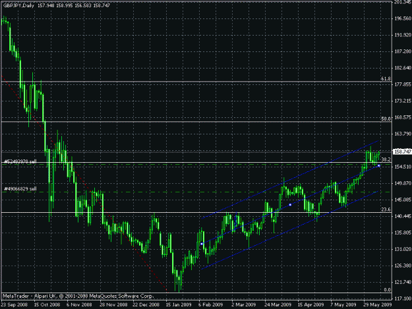This screenshot has height=309, width=412.
Task: Click the 61.8 Fibonacci level label
Action: [x=386, y=78]
